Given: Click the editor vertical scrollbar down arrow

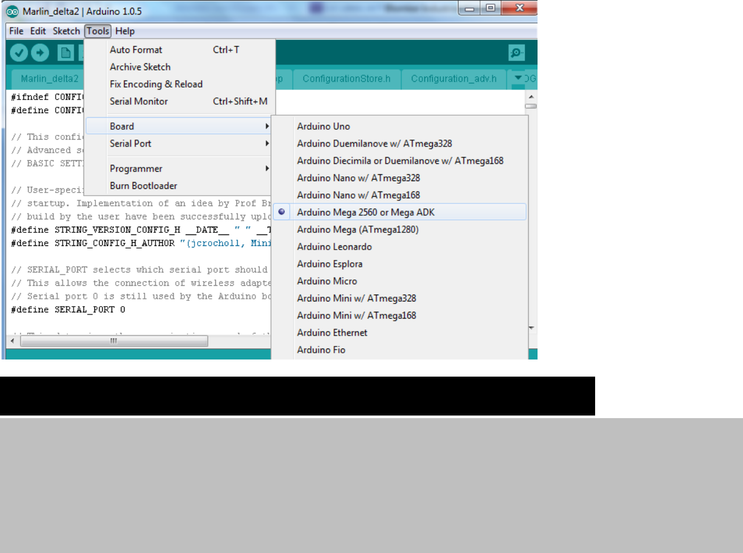Looking at the screenshot, I should (x=531, y=328).
